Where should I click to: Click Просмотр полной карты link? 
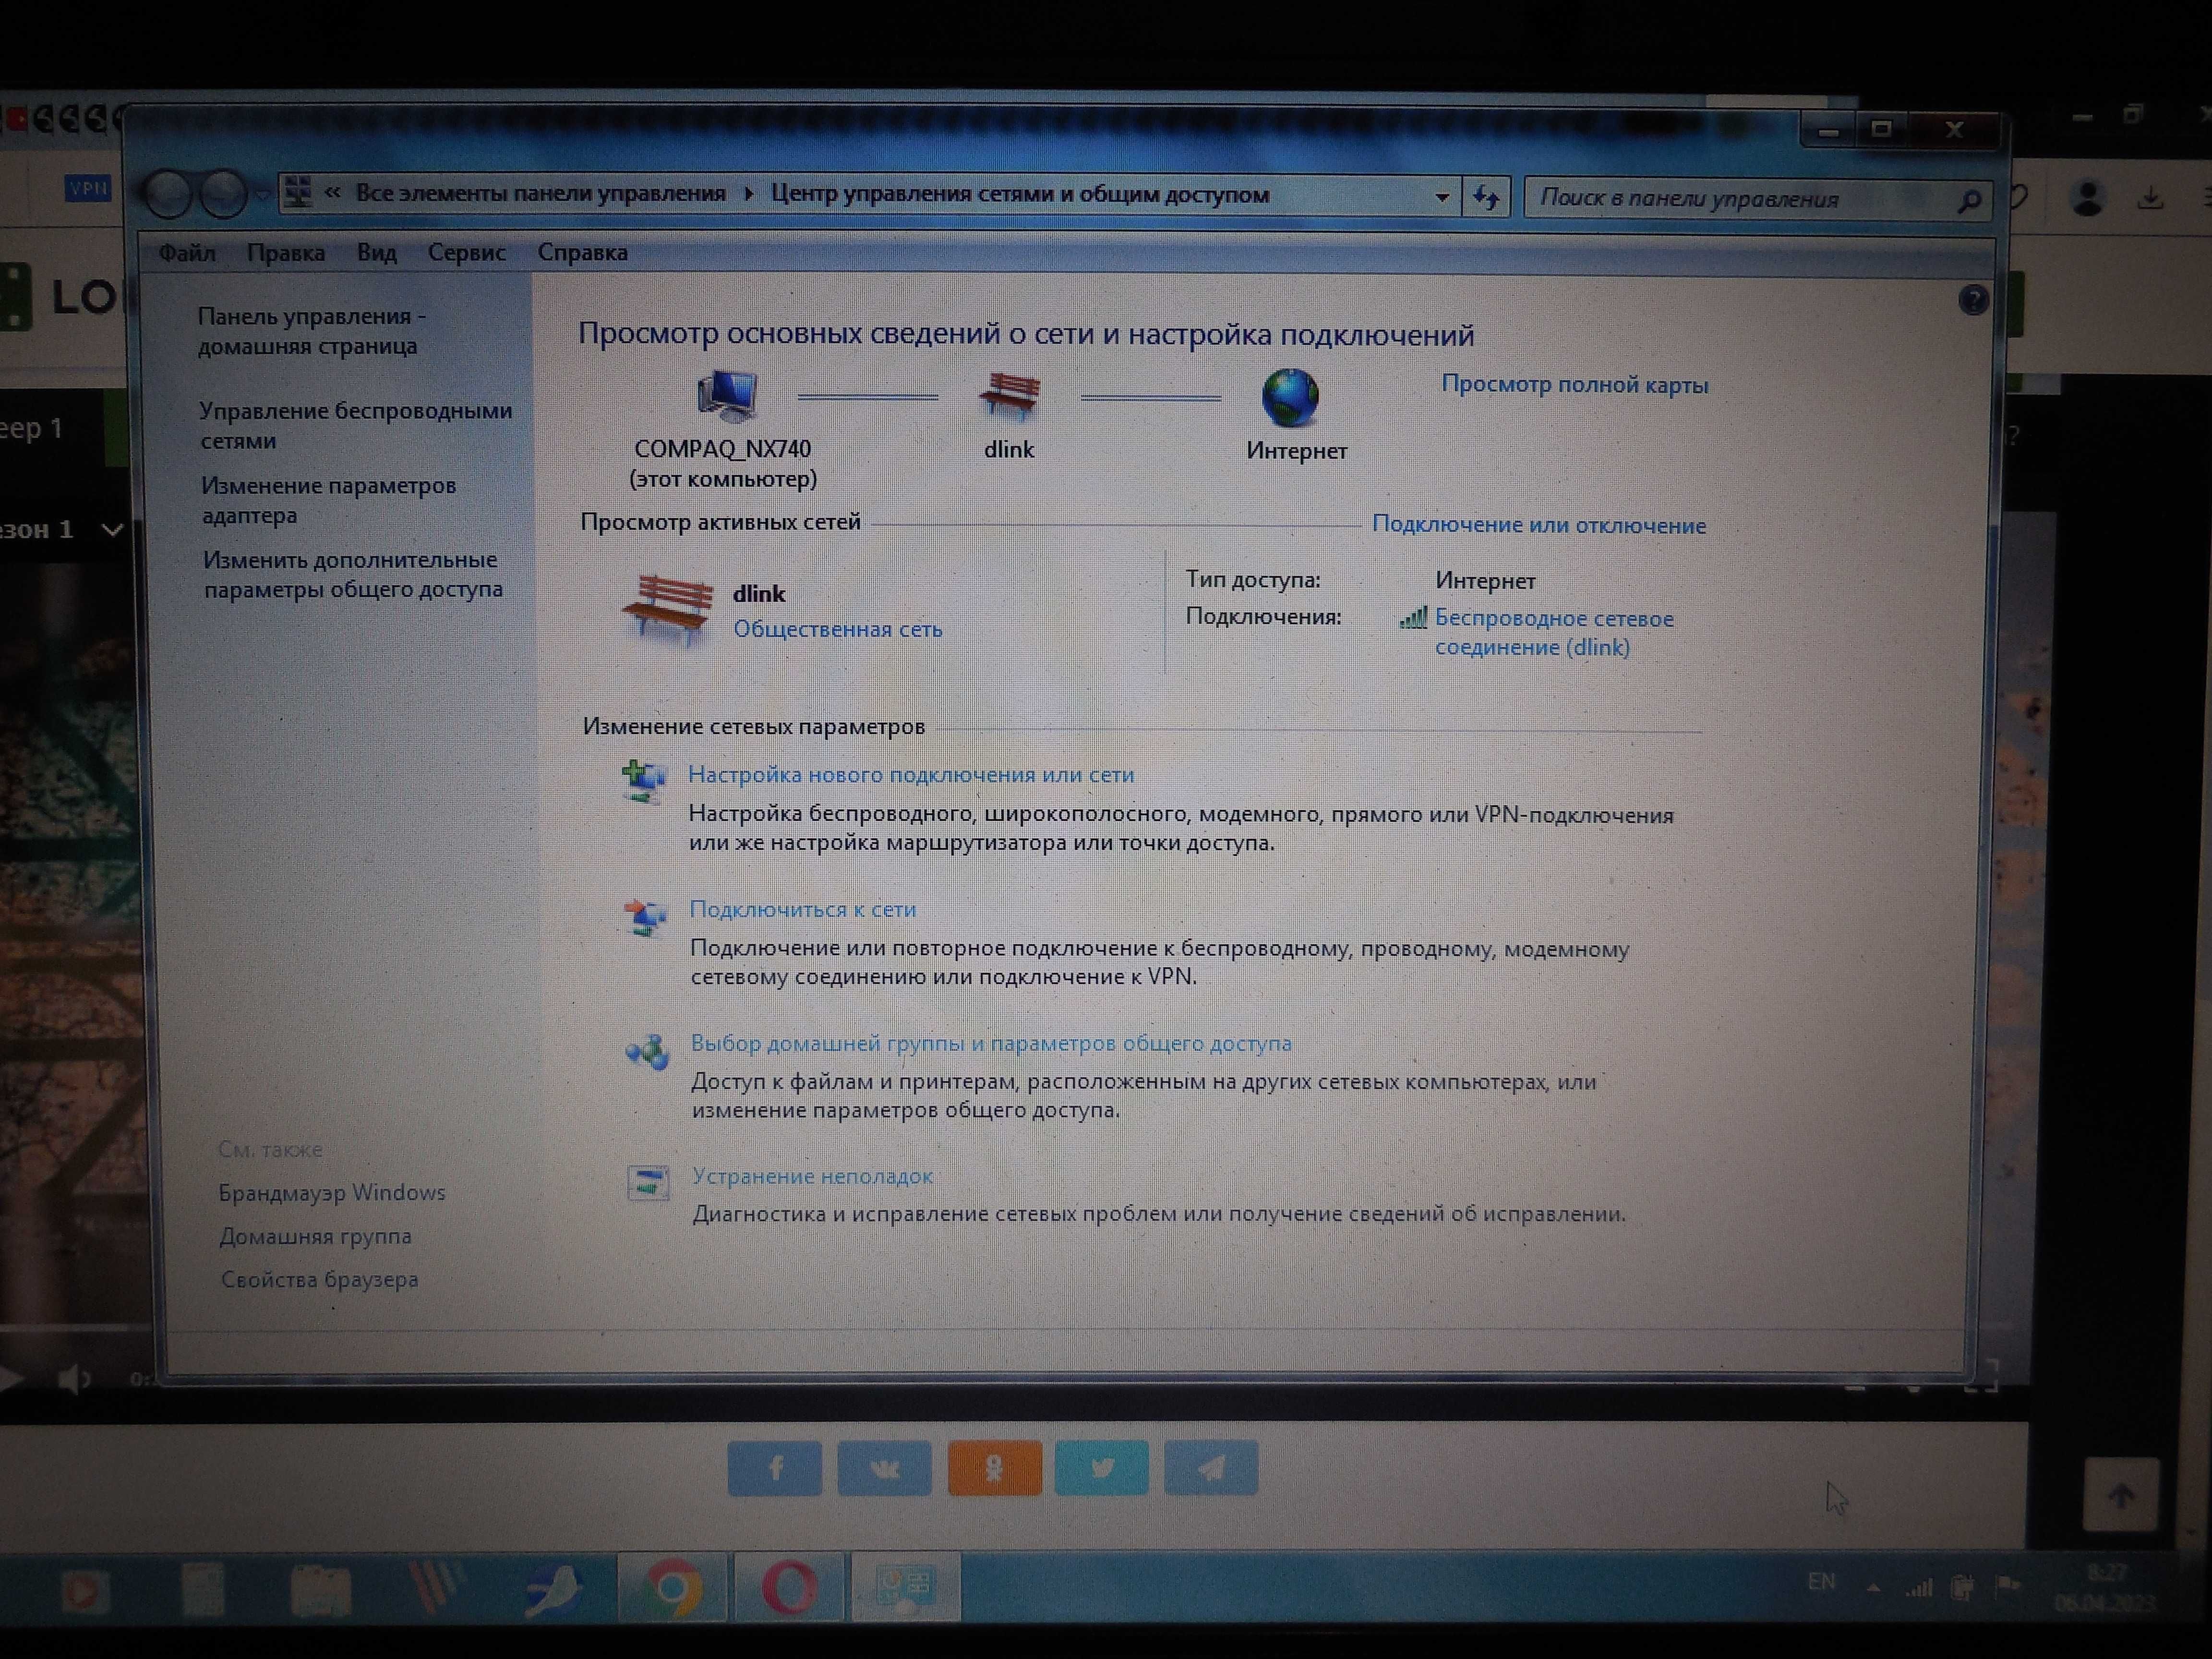coord(1574,385)
